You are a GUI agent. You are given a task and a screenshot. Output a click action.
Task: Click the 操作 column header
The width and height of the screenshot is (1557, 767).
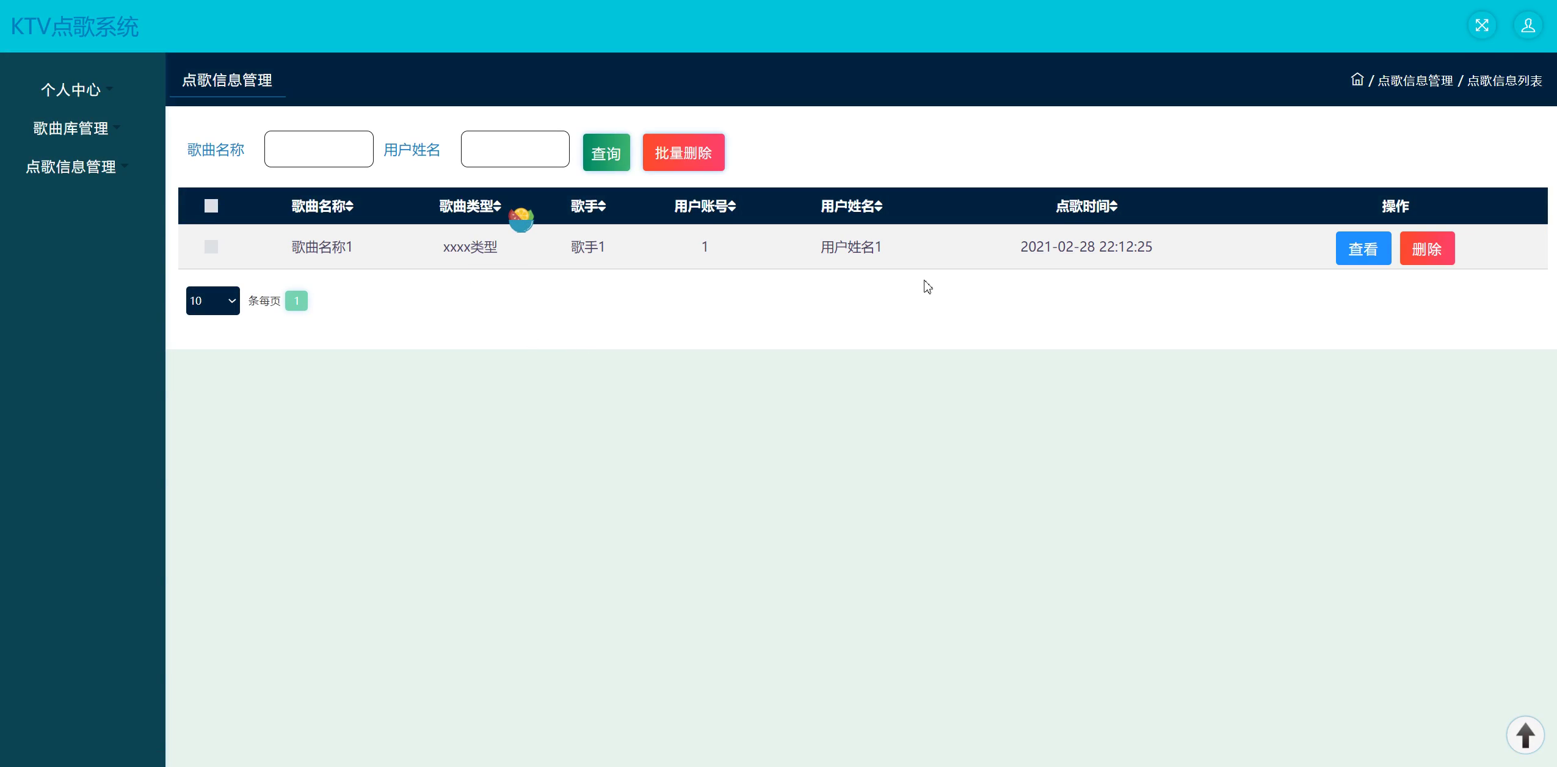click(1395, 206)
